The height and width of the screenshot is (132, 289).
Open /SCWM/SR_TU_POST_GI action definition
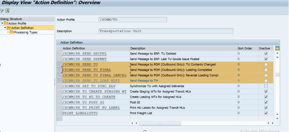tap(83, 102)
